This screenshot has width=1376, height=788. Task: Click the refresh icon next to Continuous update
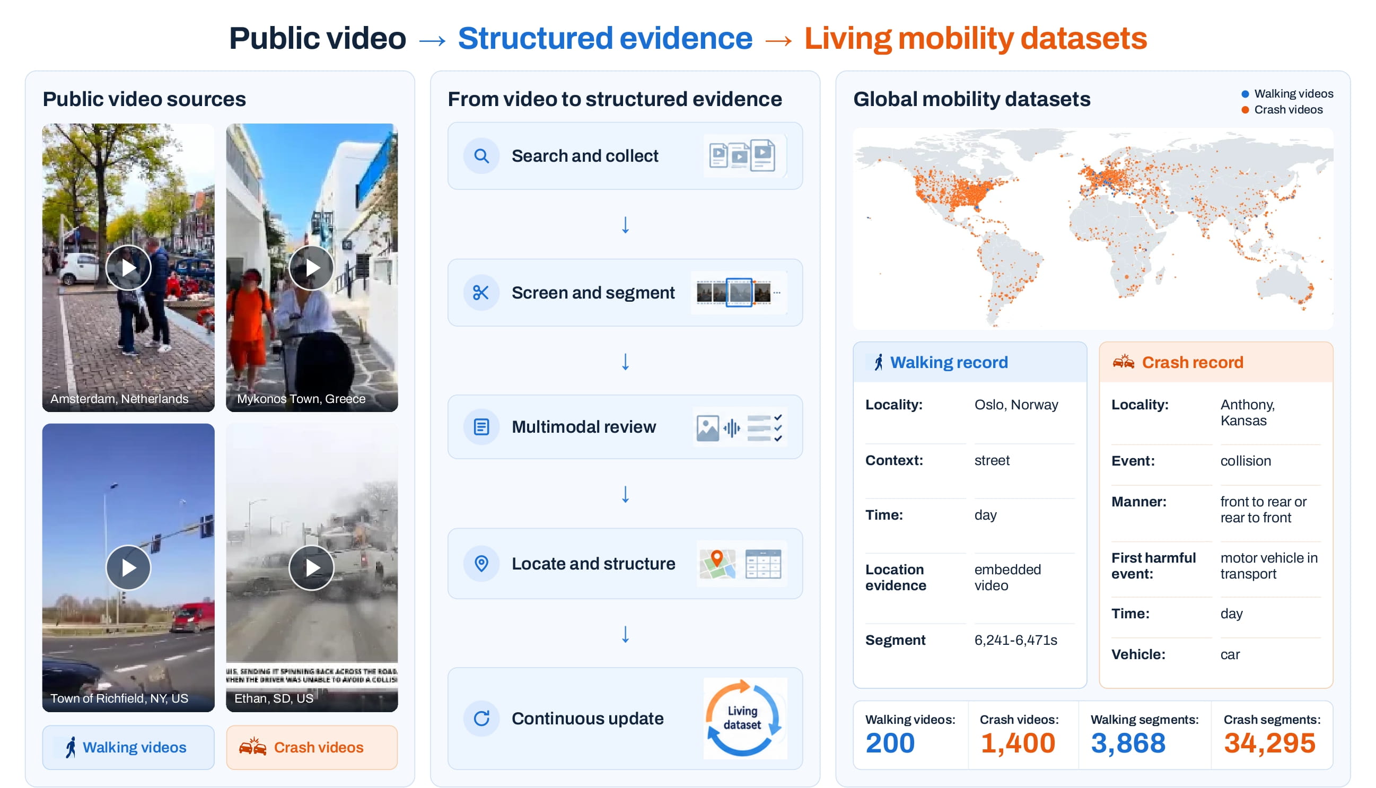[481, 719]
